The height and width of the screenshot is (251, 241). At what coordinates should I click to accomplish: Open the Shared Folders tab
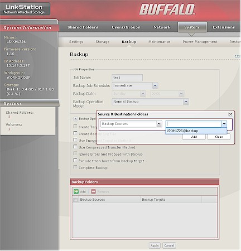point(83,27)
